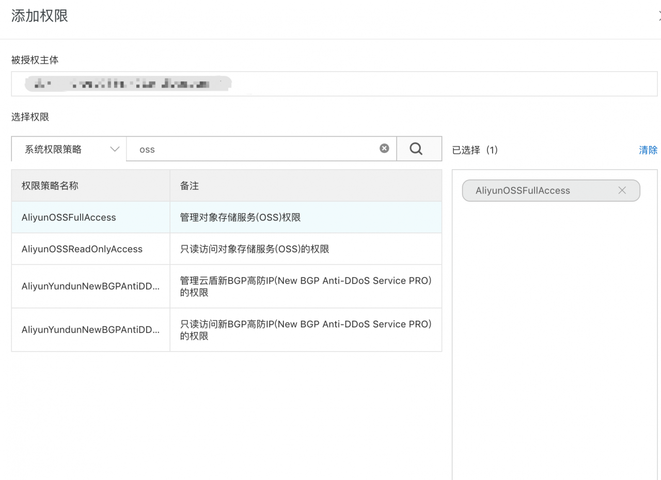Select the AliyunOSSFullAccess policy row
The image size is (661, 480).
[226, 217]
